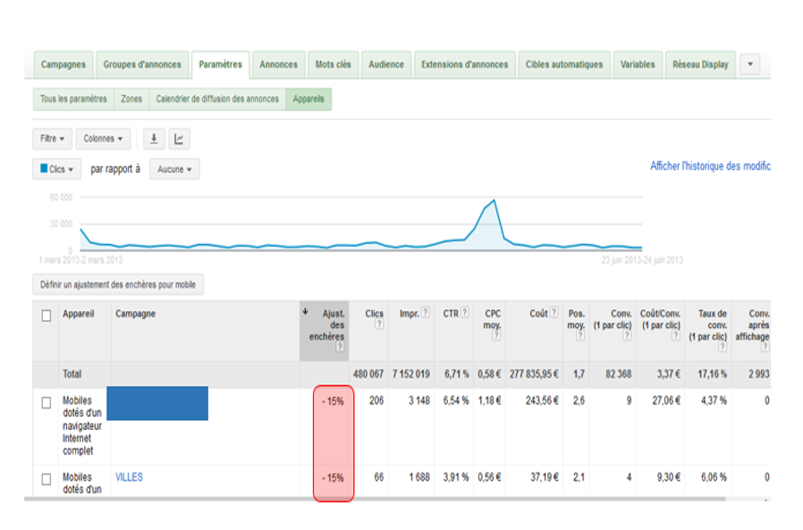
Task: Open help icon under Coût/Conv. header
Action: point(676,336)
